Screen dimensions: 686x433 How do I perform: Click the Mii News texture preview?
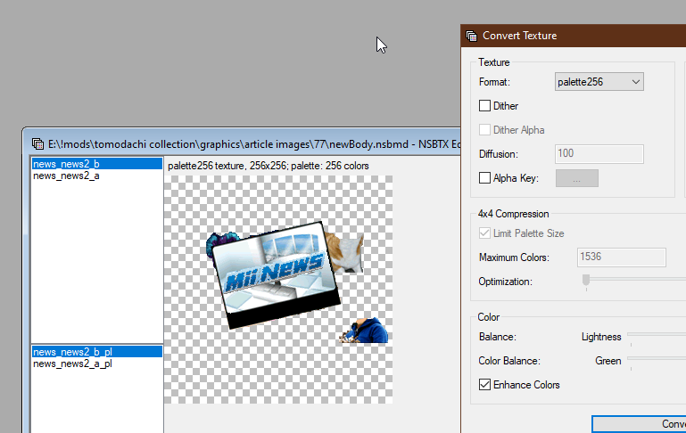(x=278, y=290)
